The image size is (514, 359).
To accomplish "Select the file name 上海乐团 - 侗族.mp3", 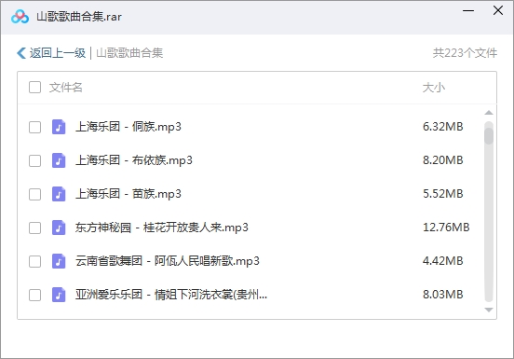I will coord(128,127).
